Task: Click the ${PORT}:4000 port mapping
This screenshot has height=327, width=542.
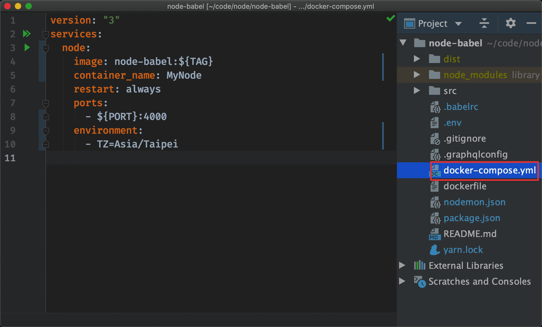Action: [132, 117]
